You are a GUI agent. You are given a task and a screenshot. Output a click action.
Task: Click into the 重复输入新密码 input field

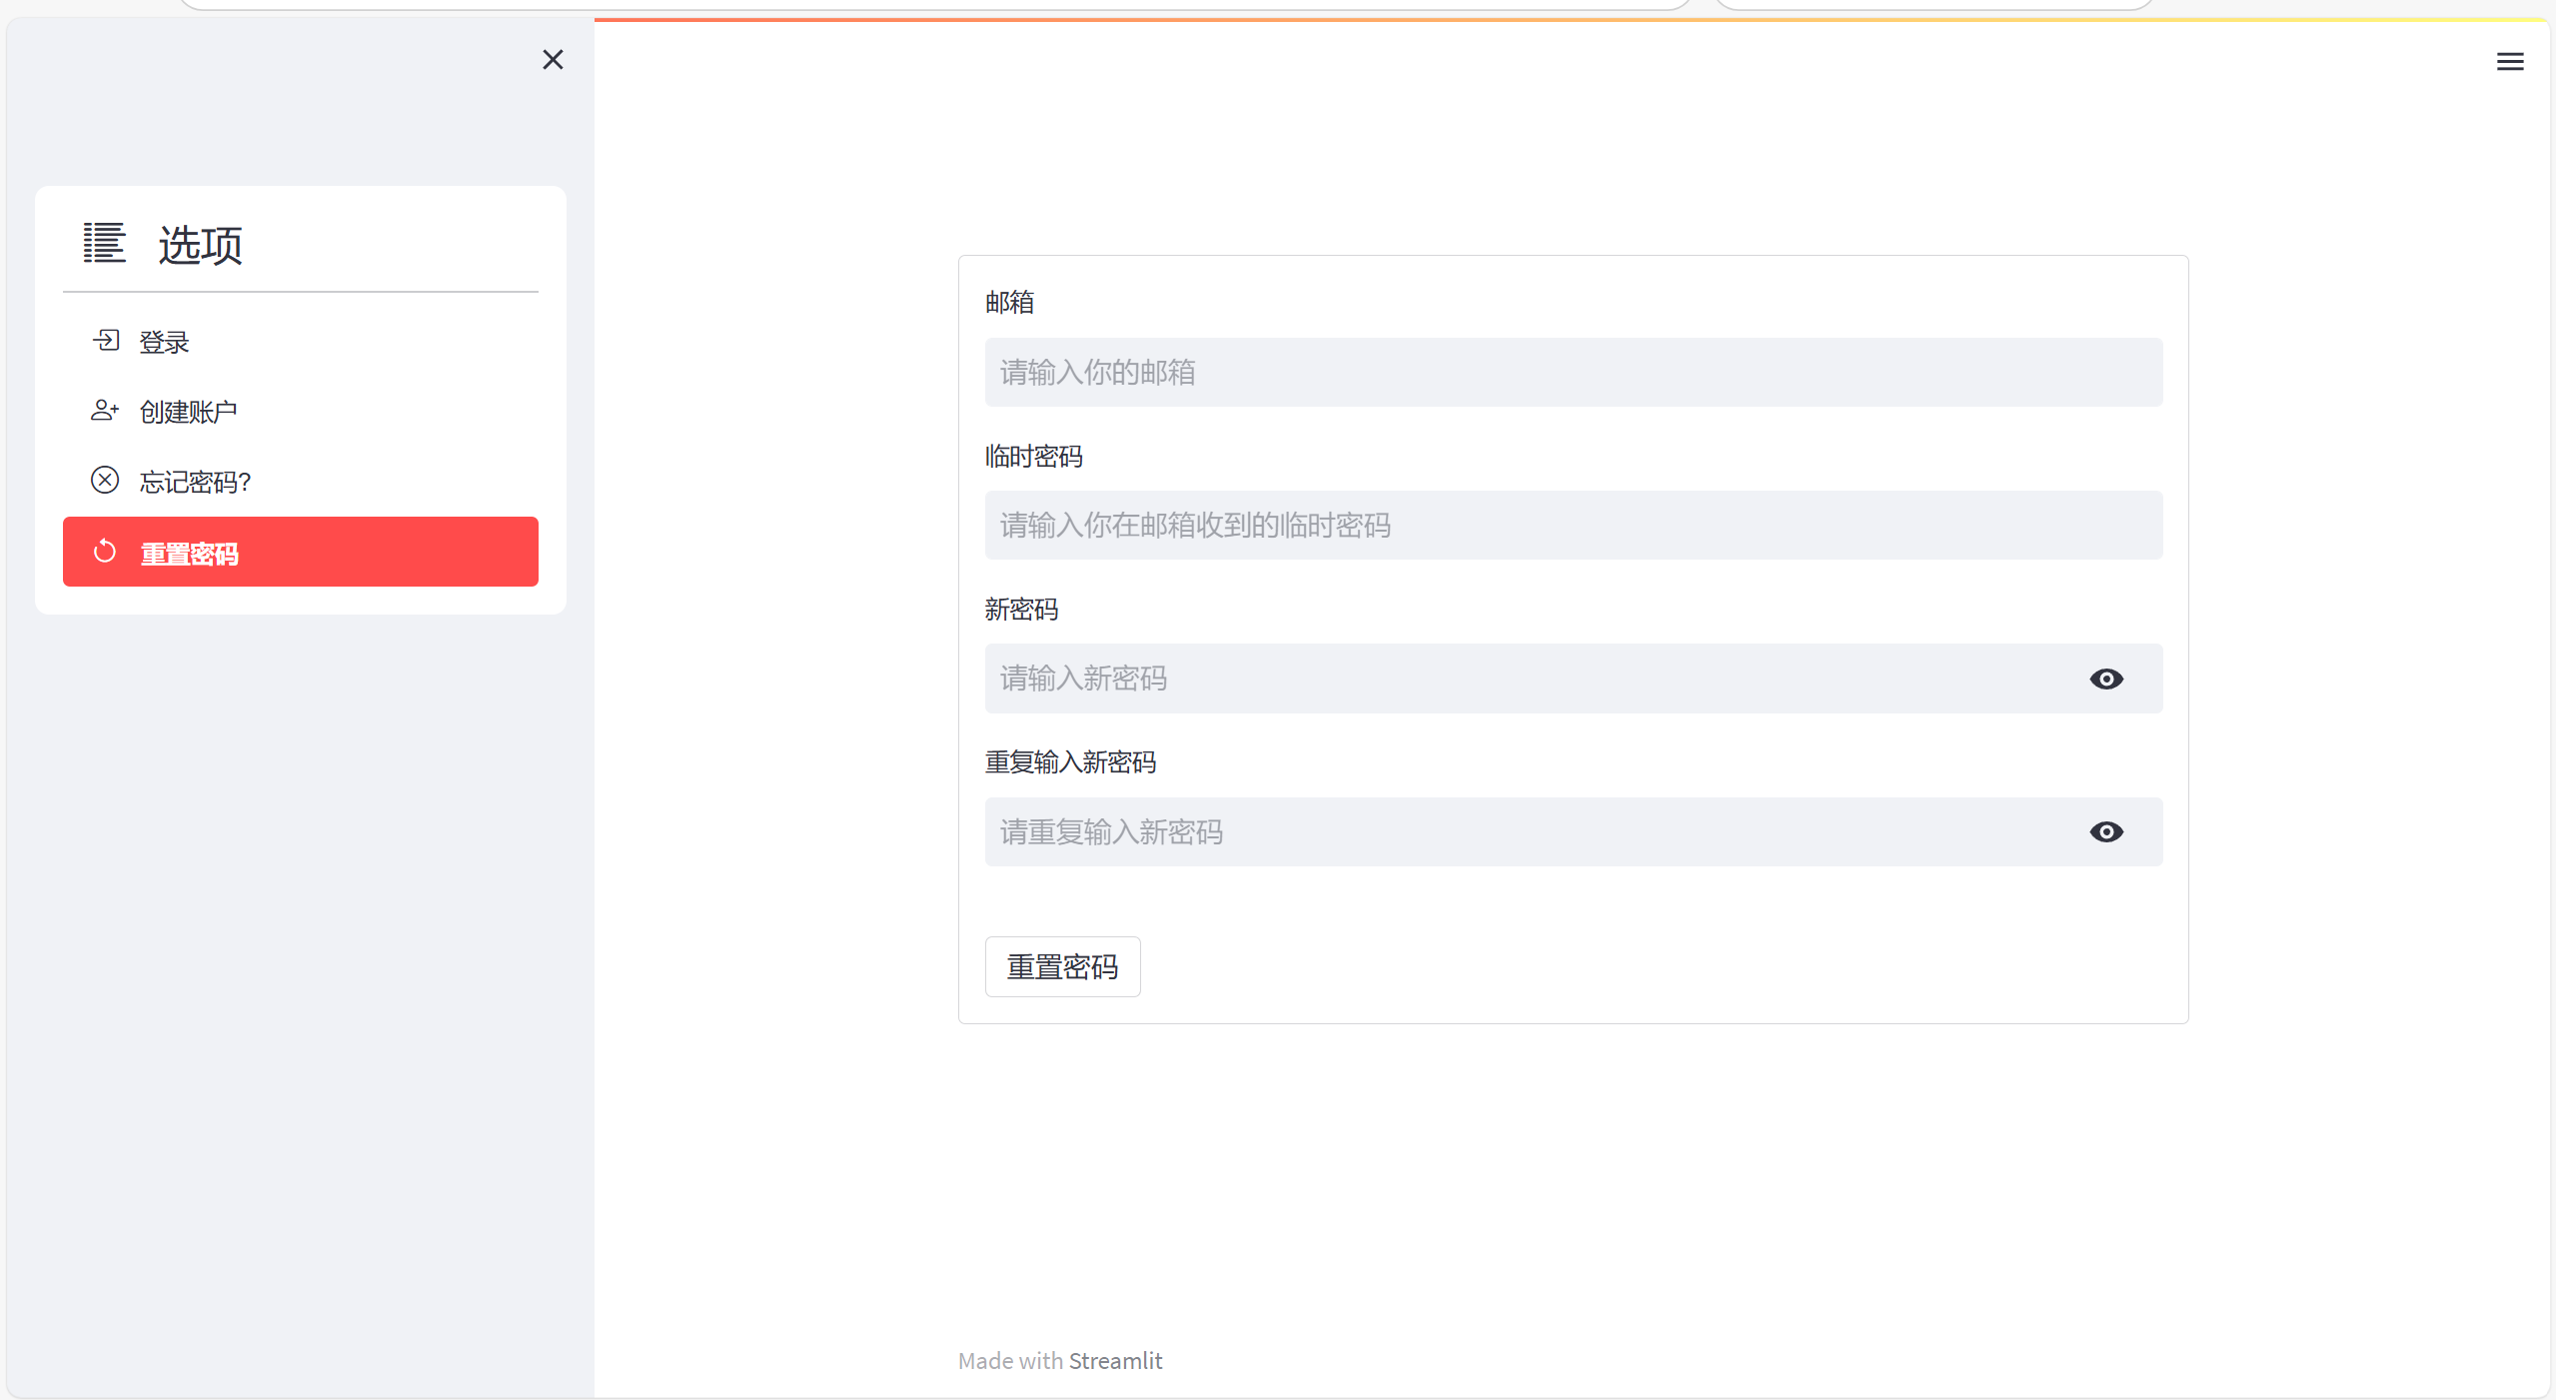pyautogui.click(x=1529, y=831)
